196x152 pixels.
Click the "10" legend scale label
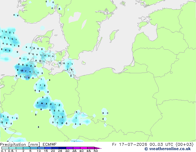point(39,151)
